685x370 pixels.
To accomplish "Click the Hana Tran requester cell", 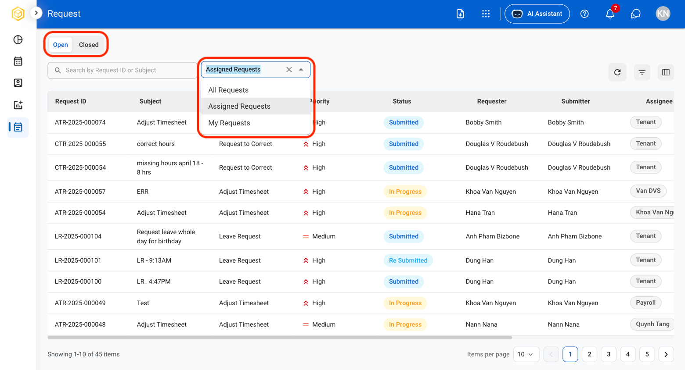I will [x=480, y=213].
